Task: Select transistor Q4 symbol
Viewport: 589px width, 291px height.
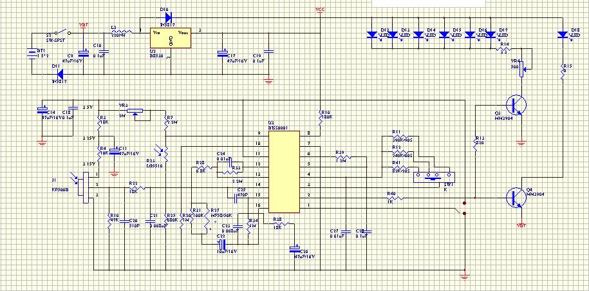Action: pos(516,197)
